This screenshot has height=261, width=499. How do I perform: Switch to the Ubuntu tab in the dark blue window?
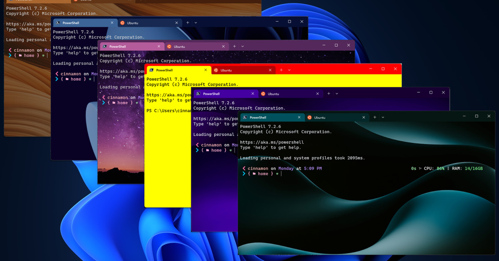click(149, 22)
